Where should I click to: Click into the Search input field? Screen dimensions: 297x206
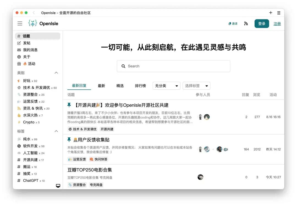coord(176,66)
